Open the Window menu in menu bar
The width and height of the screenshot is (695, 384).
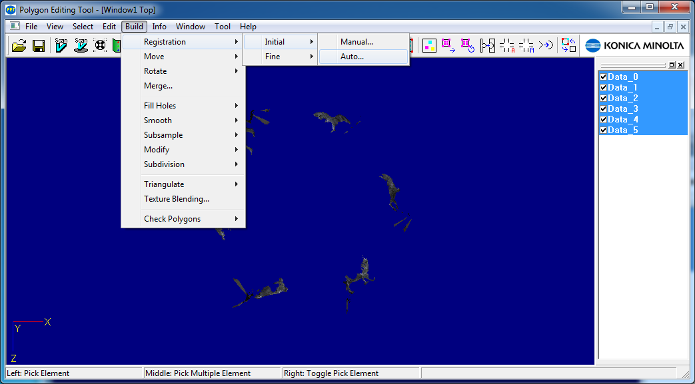click(x=191, y=27)
